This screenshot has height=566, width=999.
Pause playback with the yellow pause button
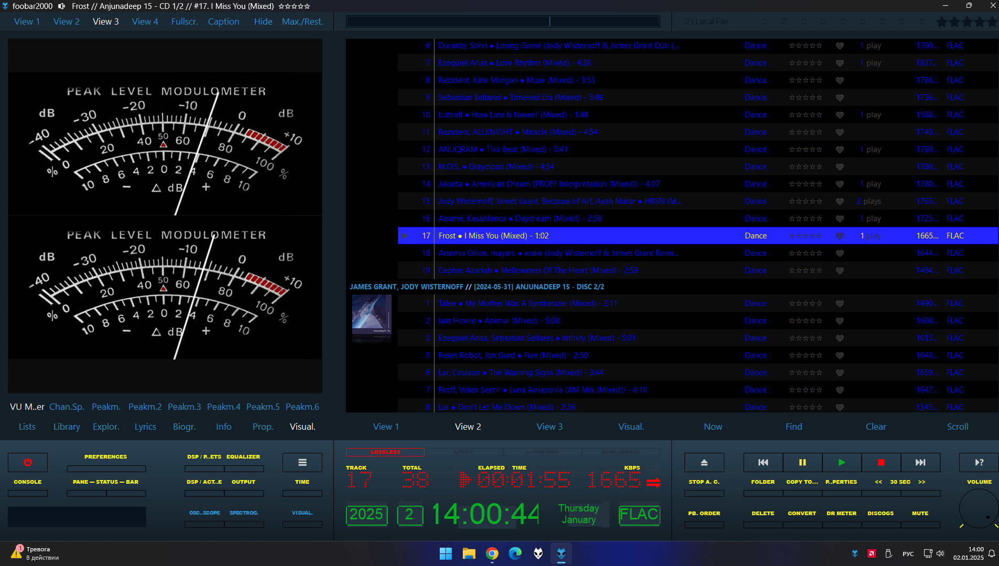click(802, 462)
